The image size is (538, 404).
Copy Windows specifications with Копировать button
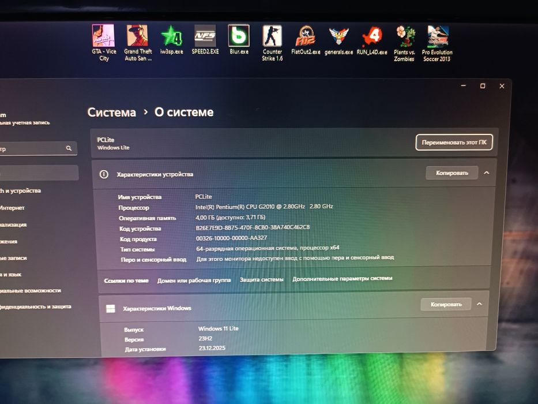(446, 304)
